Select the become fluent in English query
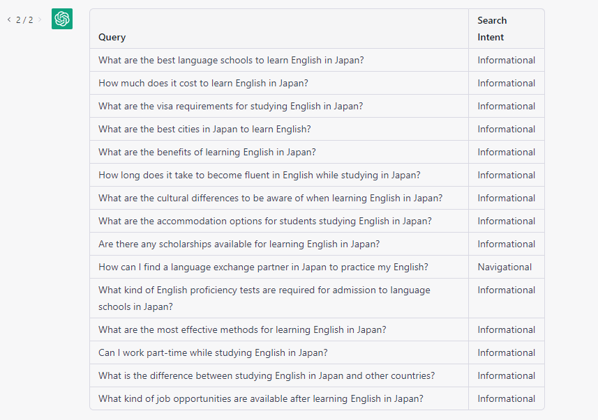Image resolution: width=598 pixels, height=420 pixels. (x=260, y=175)
